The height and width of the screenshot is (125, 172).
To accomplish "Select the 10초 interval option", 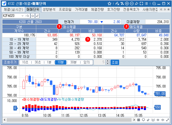I will [x=25, y=62].
